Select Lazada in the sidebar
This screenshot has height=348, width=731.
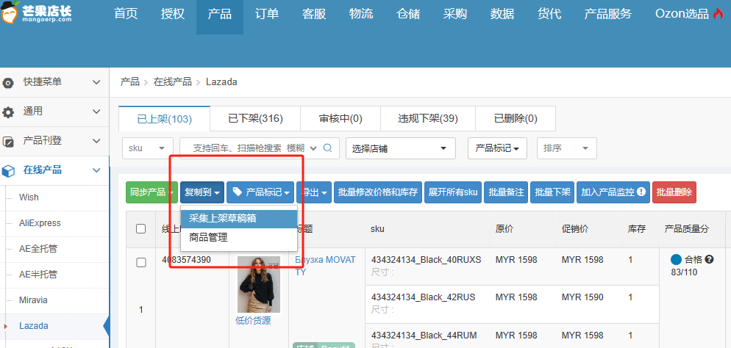click(x=34, y=326)
